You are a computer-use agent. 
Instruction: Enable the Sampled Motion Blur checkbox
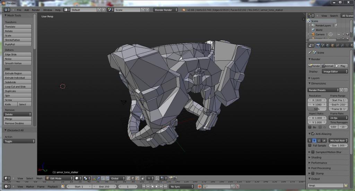313,152
